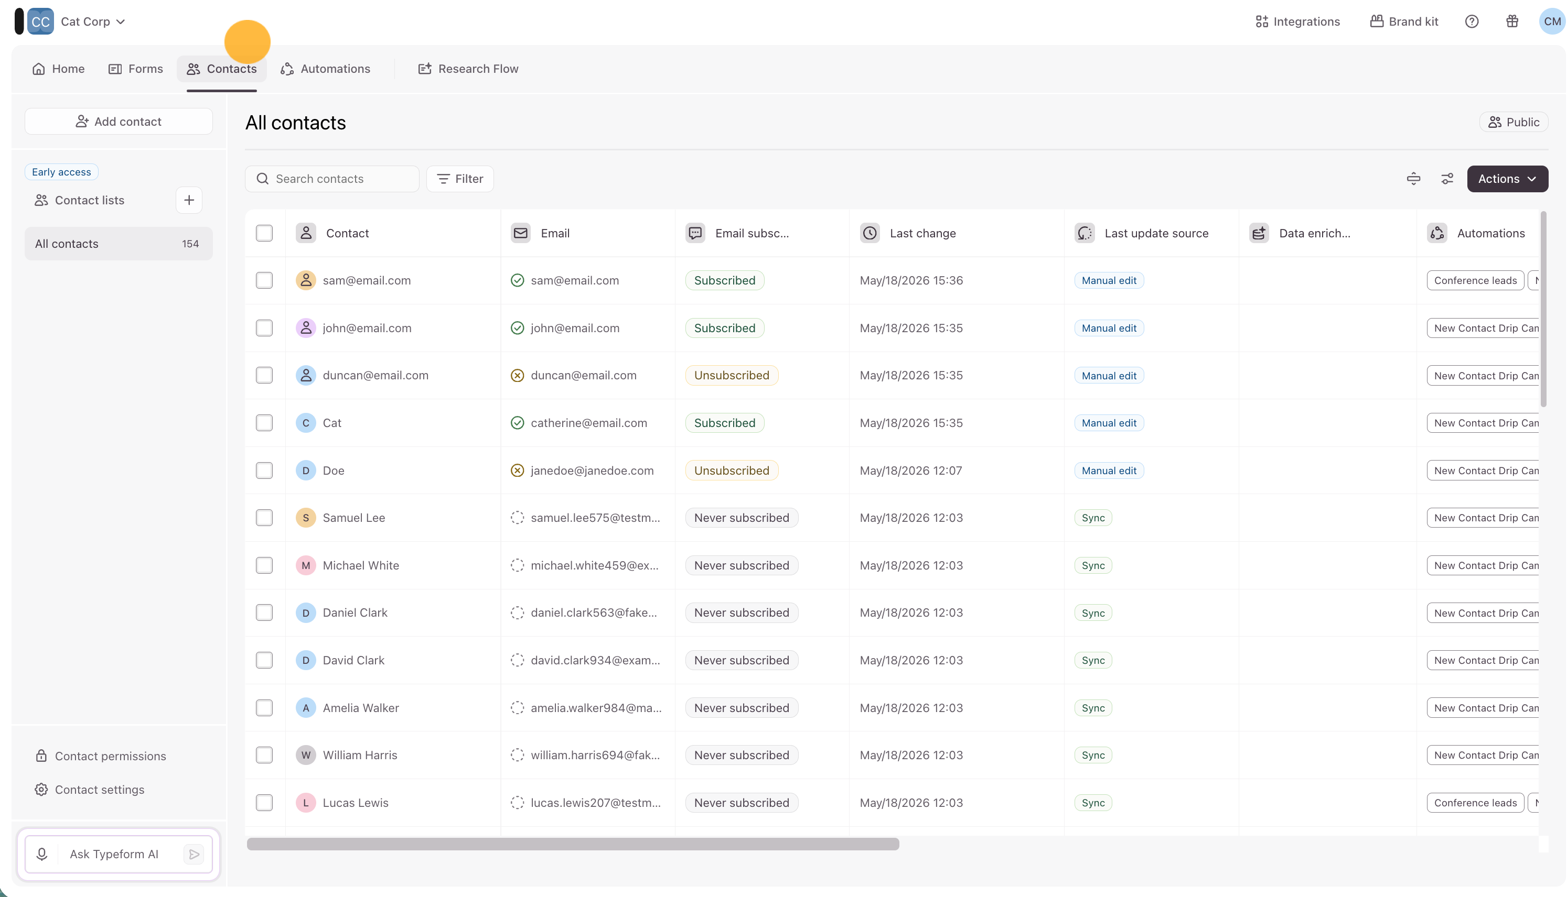Click the Add contact button
Screen dimensions: 1567x897
[119, 122]
